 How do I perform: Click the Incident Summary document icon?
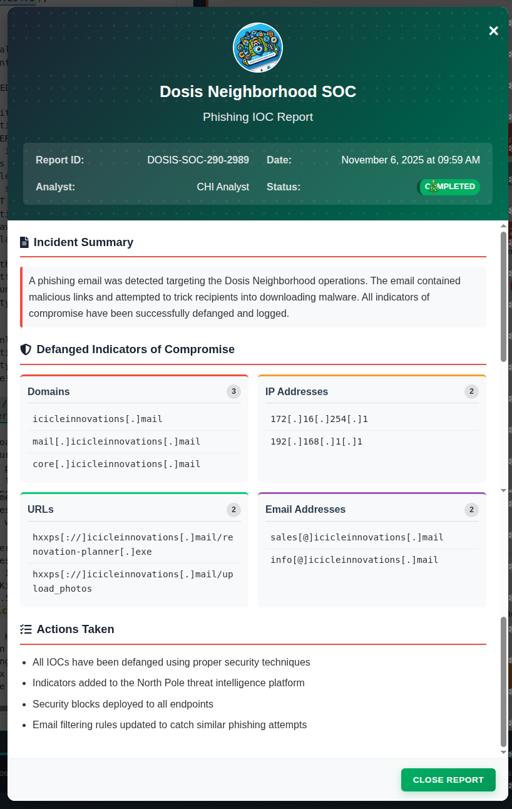pyautogui.click(x=24, y=242)
